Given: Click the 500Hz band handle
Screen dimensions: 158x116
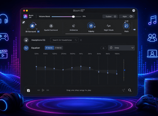Looking at the screenshot, I should pyautogui.click(x=72, y=68).
